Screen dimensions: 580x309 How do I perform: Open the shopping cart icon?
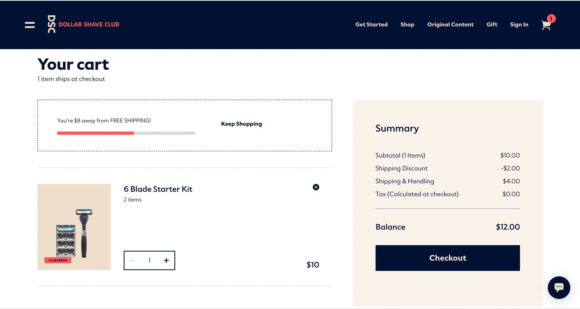[546, 25]
